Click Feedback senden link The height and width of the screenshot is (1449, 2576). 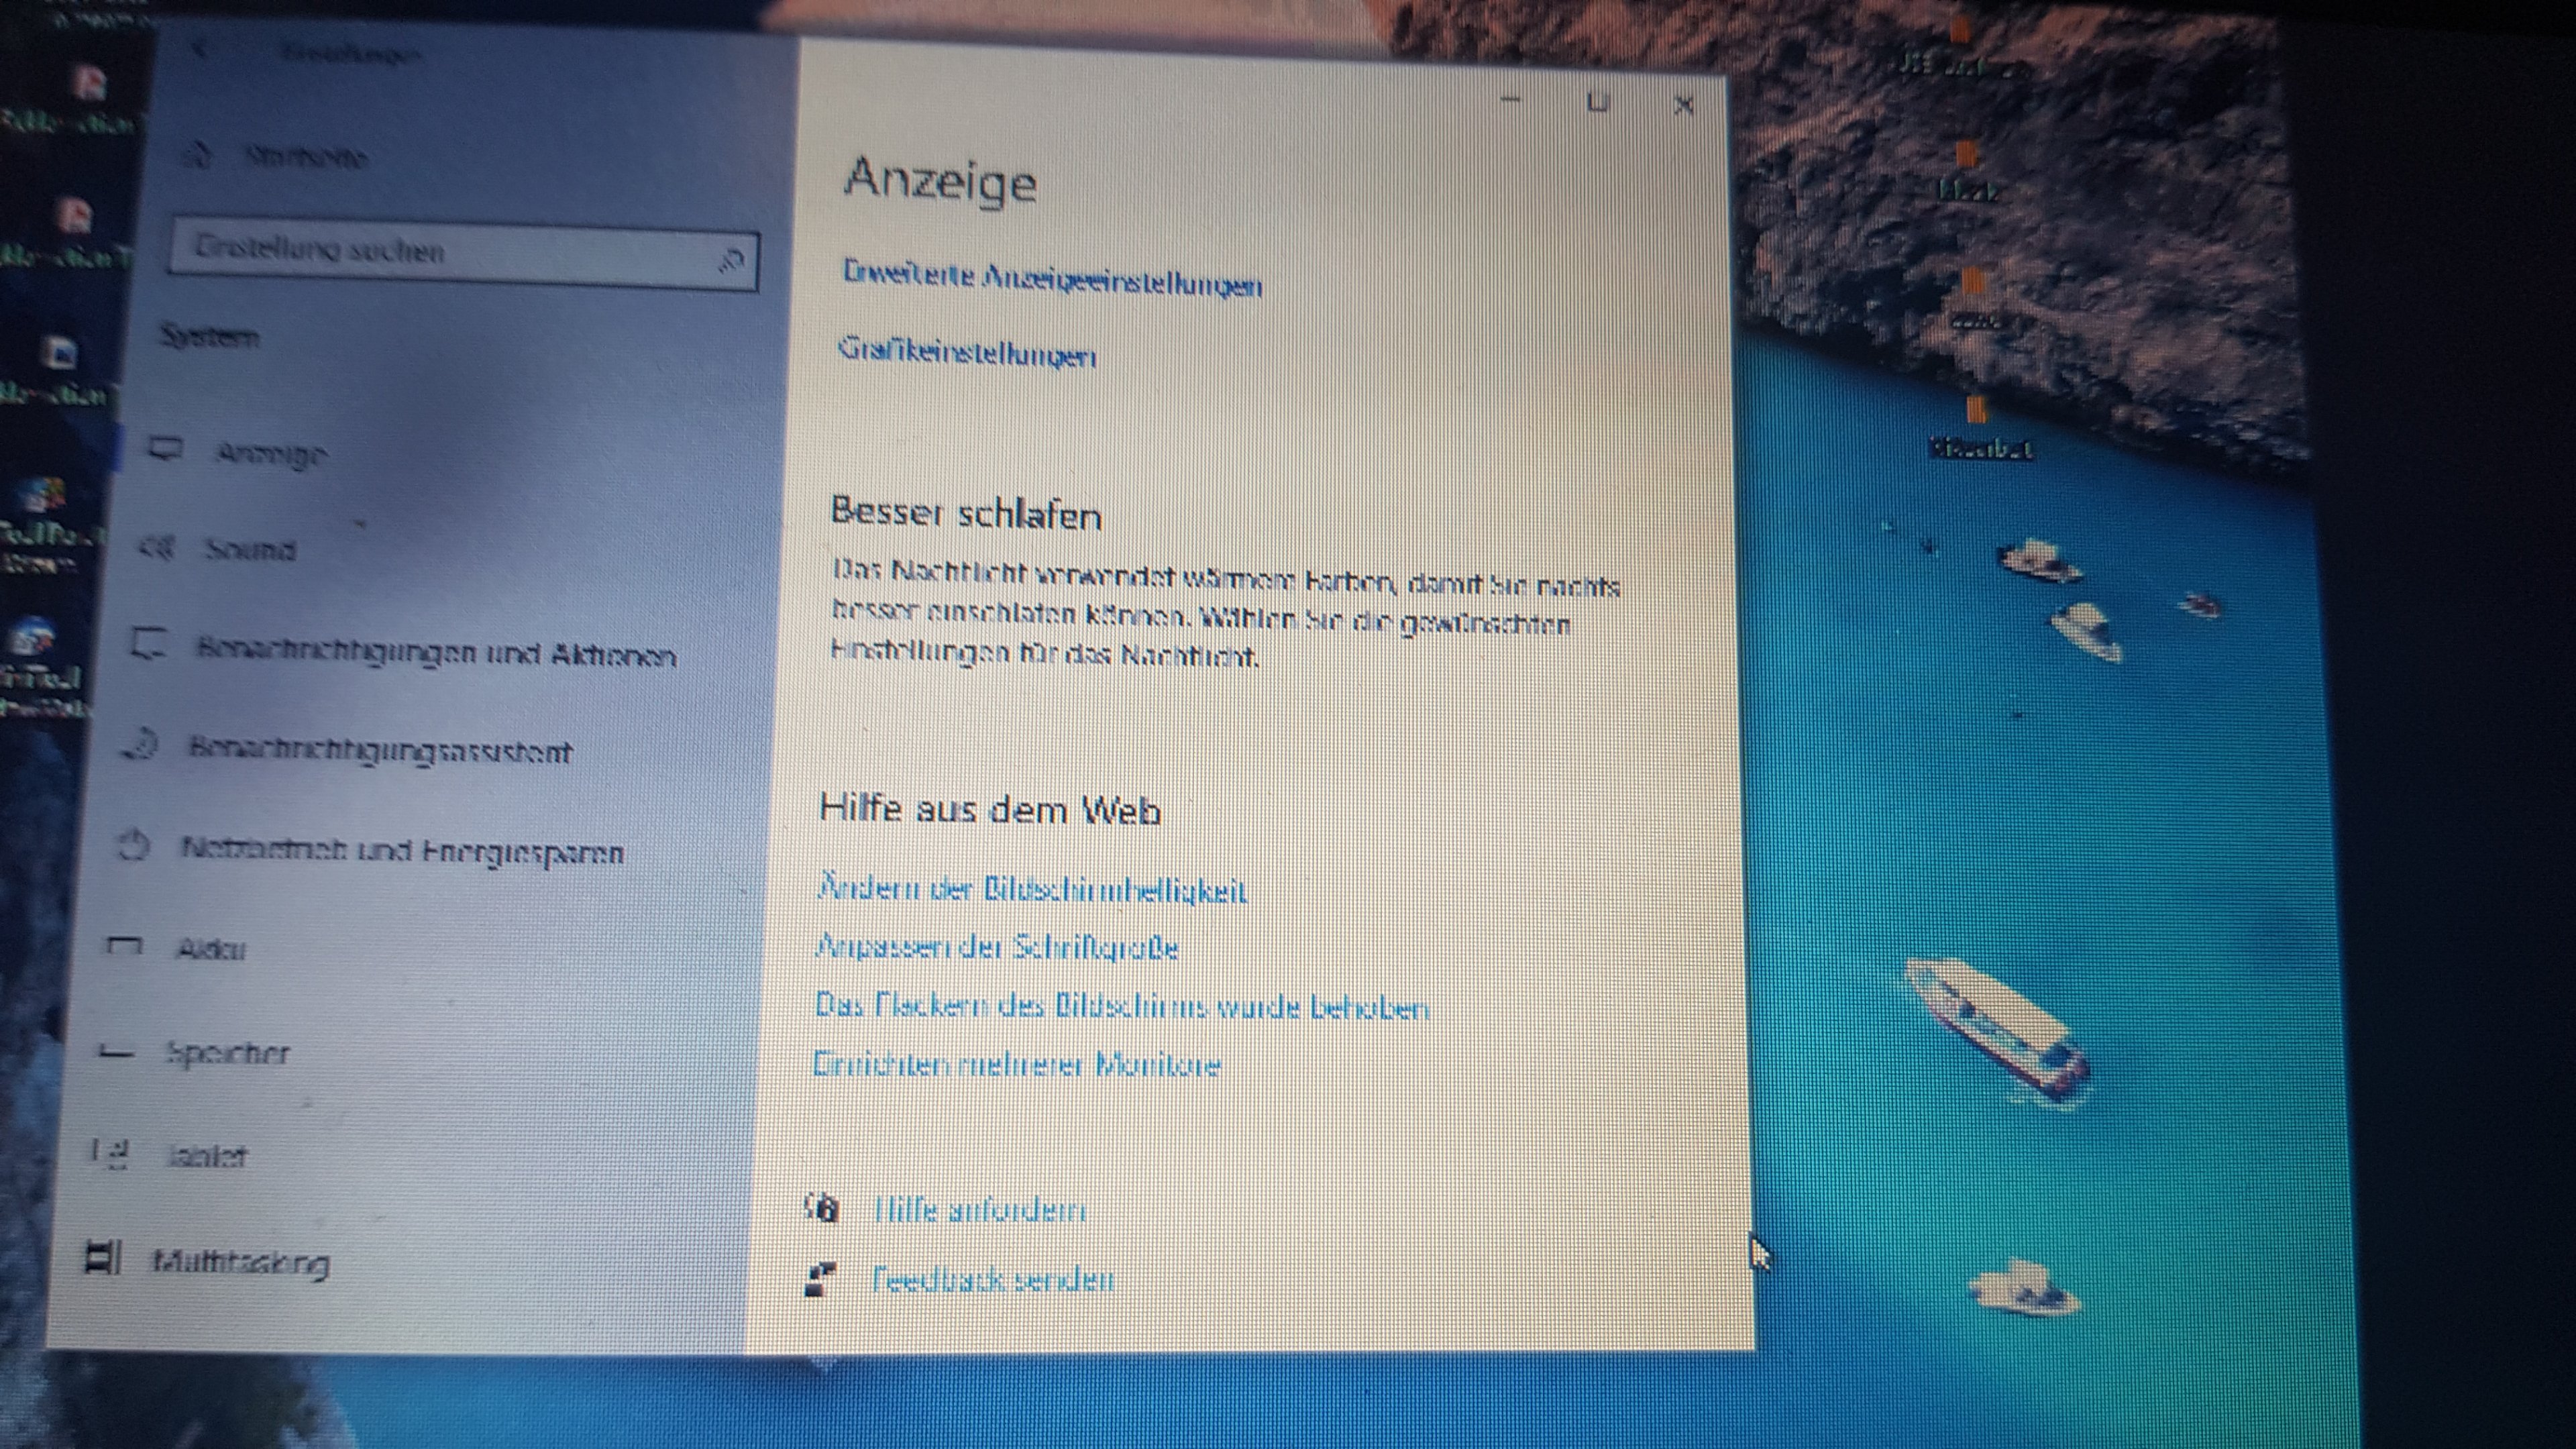(x=992, y=1280)
